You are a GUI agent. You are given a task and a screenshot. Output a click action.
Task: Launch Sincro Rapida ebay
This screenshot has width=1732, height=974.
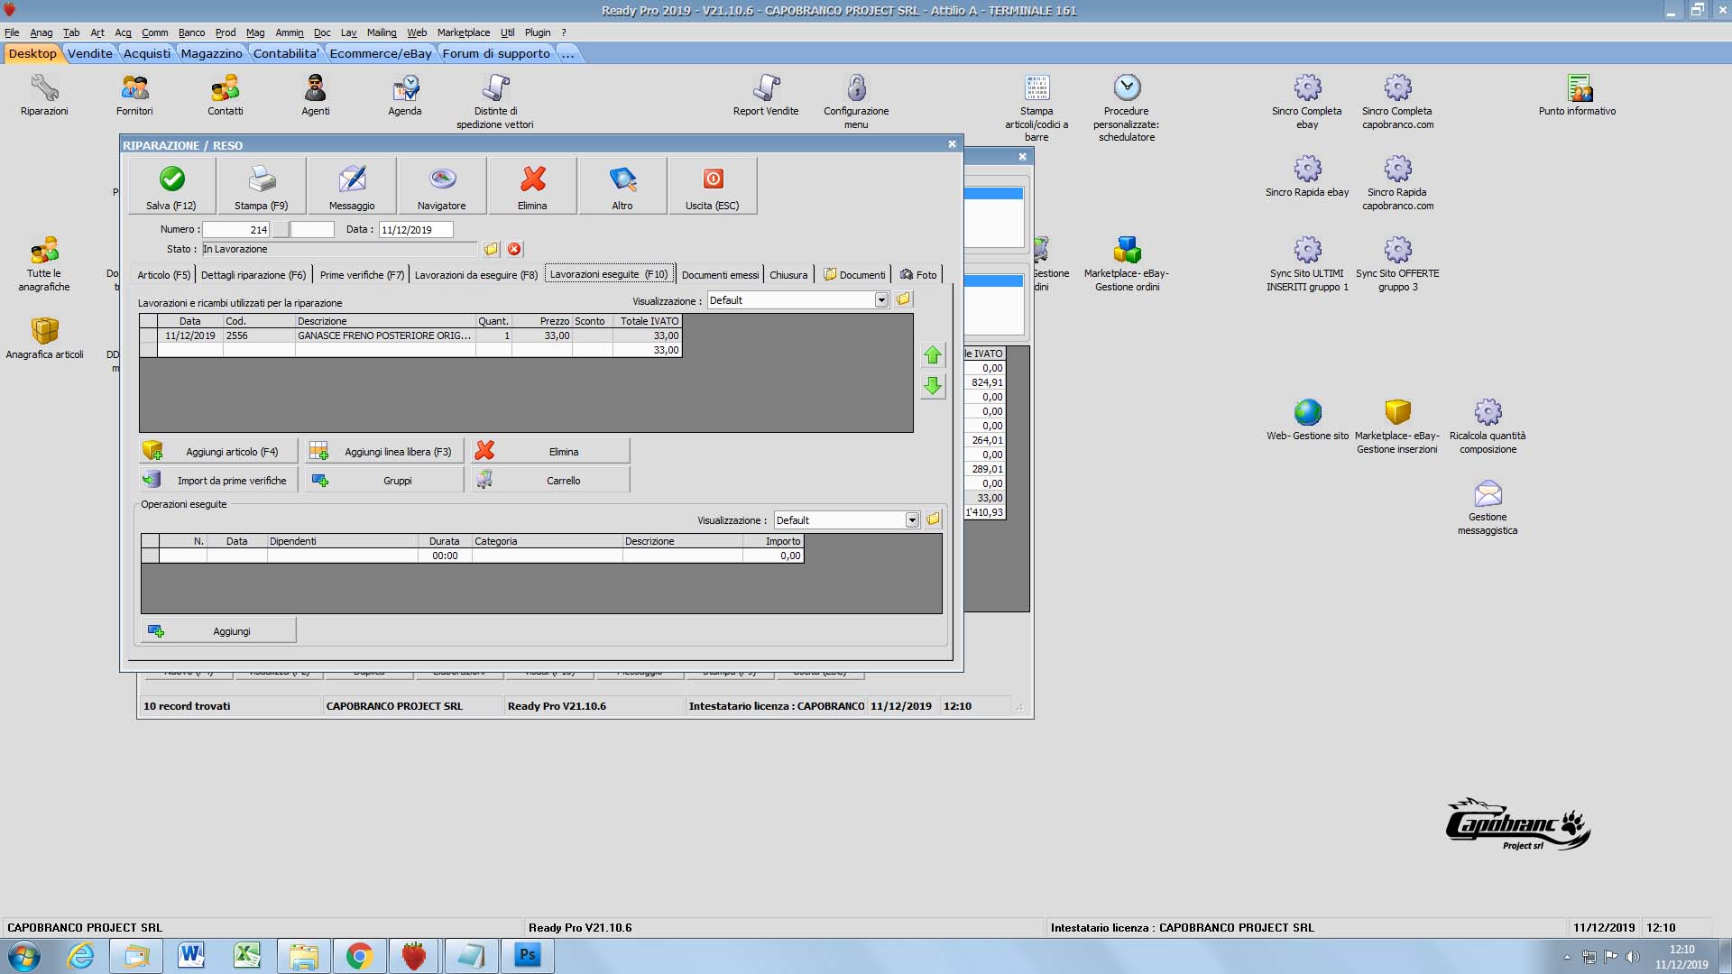1307,176
